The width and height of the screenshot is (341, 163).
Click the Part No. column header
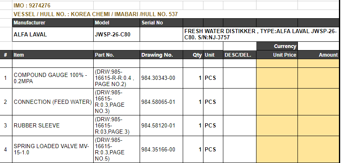pos(116,55)
